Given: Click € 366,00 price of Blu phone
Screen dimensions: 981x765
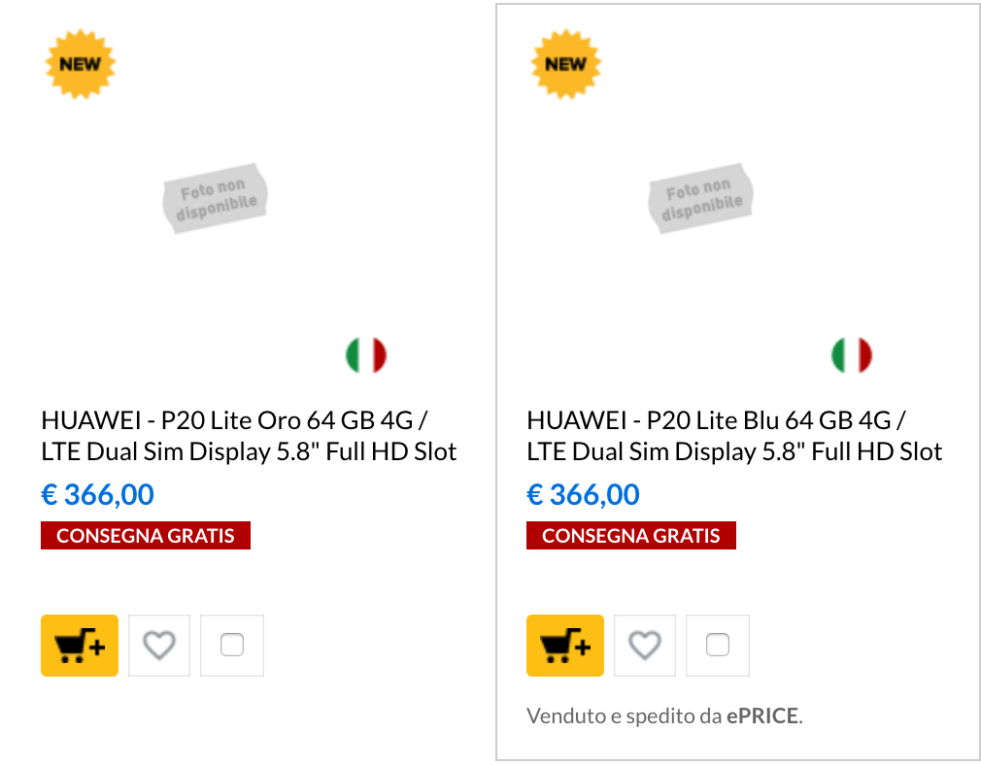Looking at the screenshot, I should pos(584,495).
